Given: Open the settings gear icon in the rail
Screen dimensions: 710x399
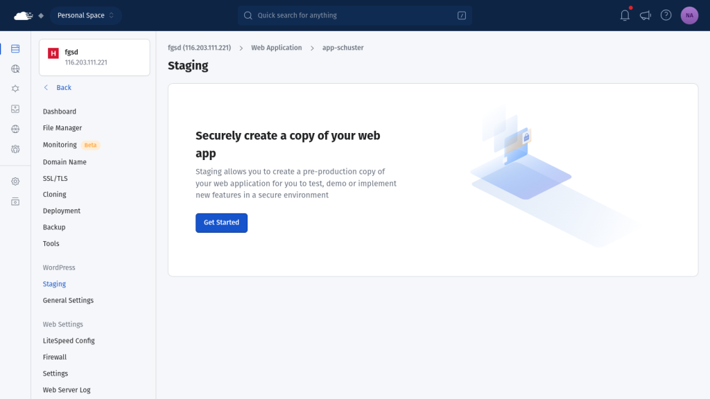Looking at the screenshot, I should (x=15, y=181).
